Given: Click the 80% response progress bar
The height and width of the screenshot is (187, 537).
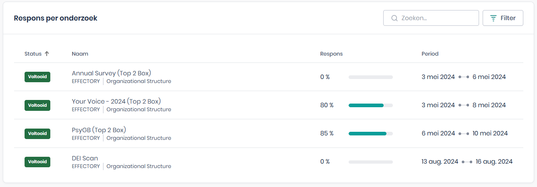Looking at the screenshot, I should click(x=370, y=105).
